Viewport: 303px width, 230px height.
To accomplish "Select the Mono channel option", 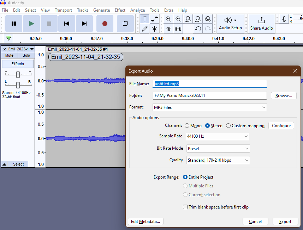I will [193, 126].
